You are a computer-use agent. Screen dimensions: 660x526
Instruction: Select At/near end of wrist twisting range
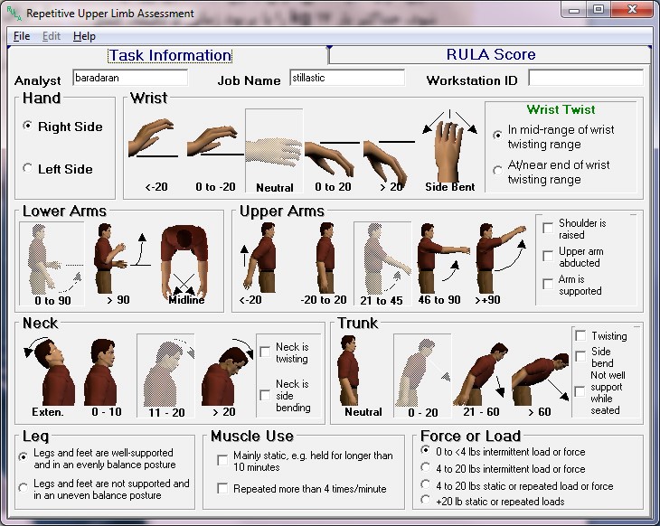[x=497, y=170]
